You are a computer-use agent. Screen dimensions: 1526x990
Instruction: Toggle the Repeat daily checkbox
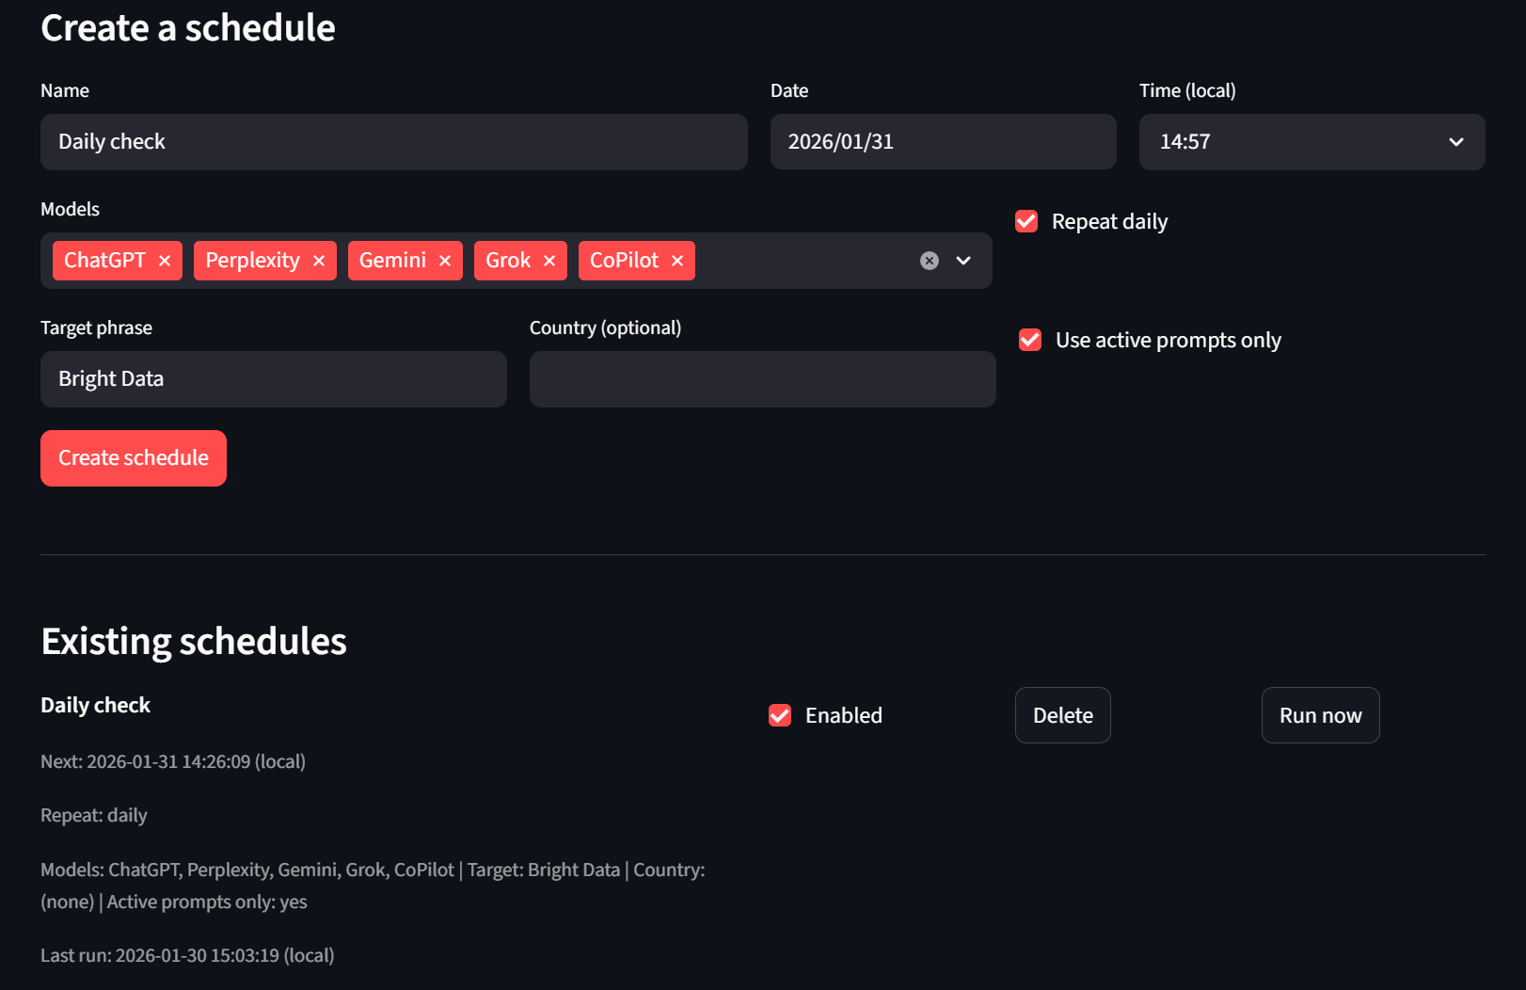(1026, 221)
